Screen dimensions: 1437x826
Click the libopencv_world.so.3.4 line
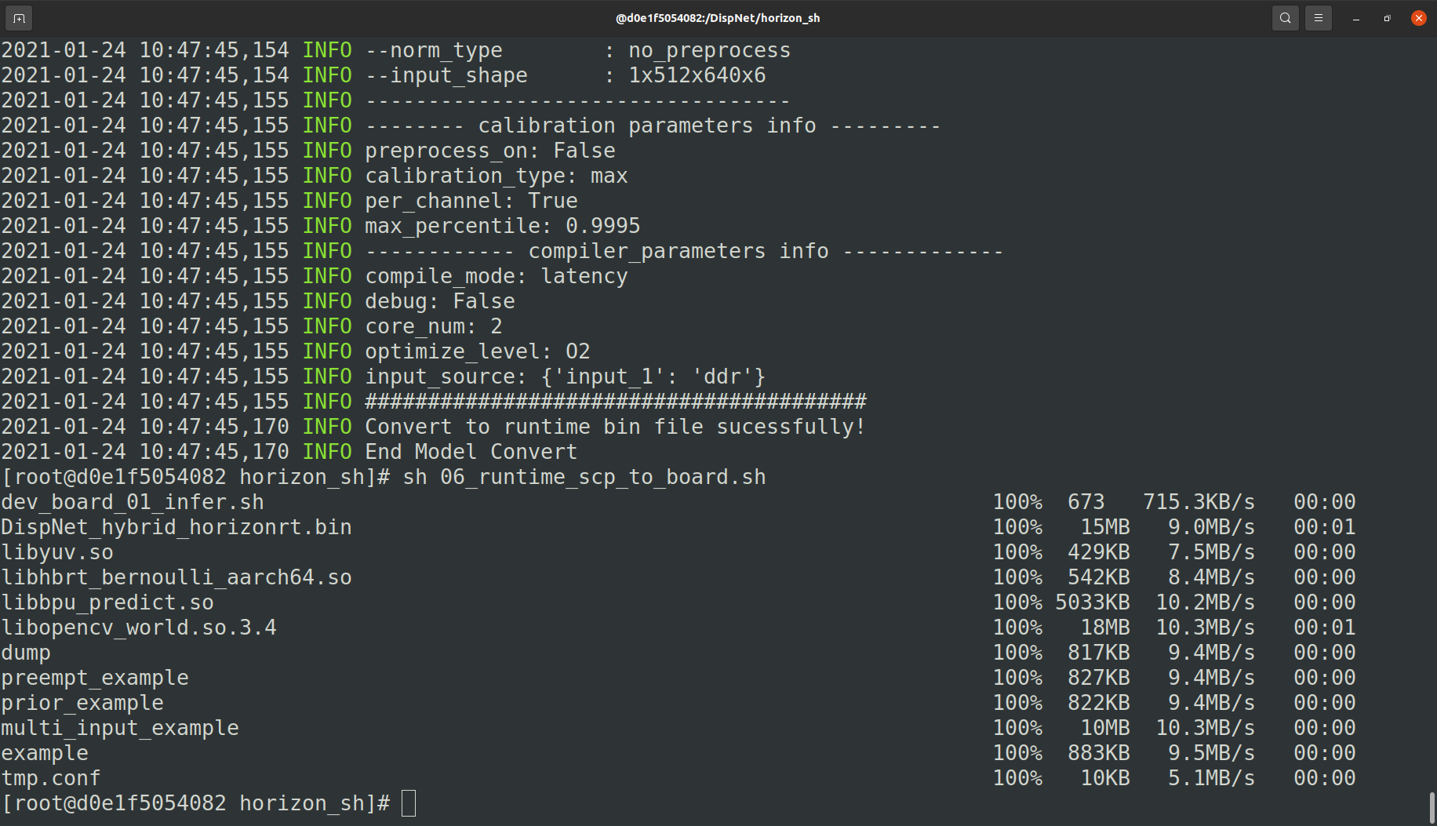139,628
